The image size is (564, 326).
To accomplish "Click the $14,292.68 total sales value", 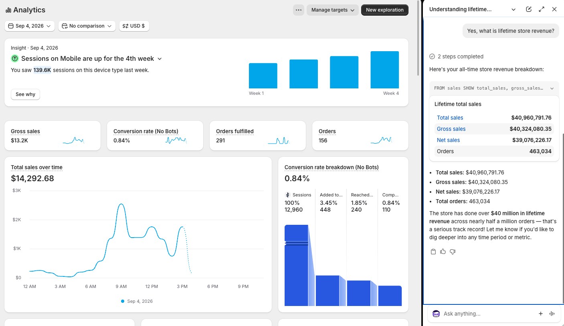I will (32, 178).
